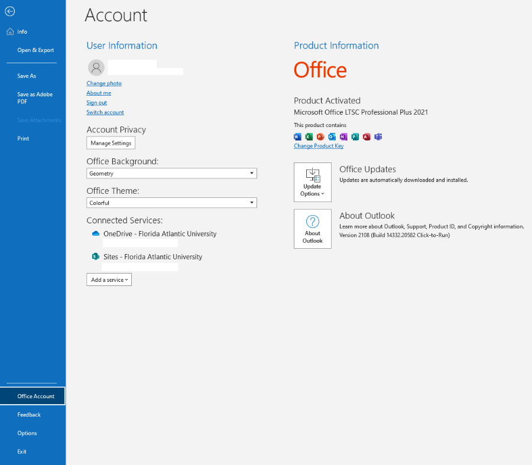Click the Excel product icon
The image size is (532, 465).
point(309,136)
